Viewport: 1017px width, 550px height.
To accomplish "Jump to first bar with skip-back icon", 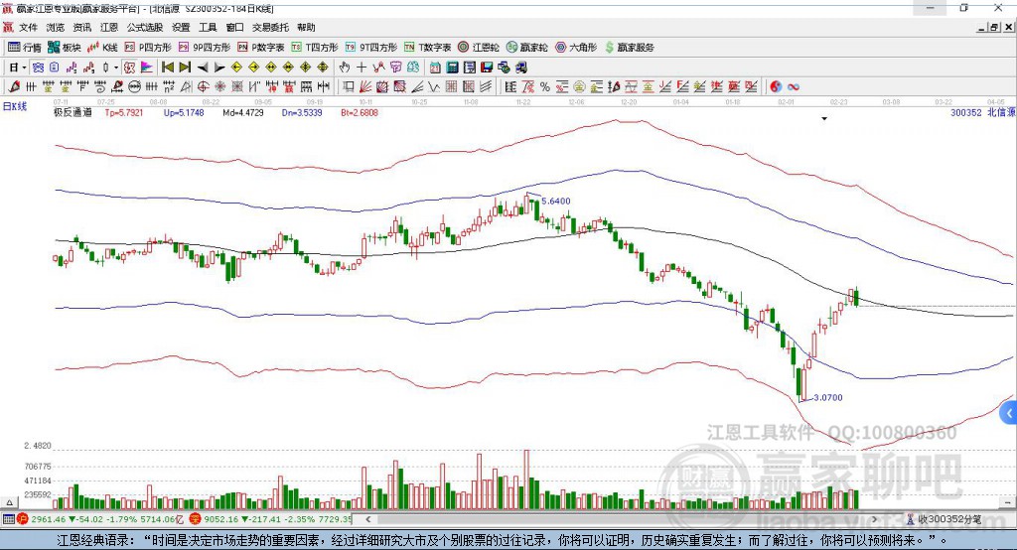I will [167, 68].
